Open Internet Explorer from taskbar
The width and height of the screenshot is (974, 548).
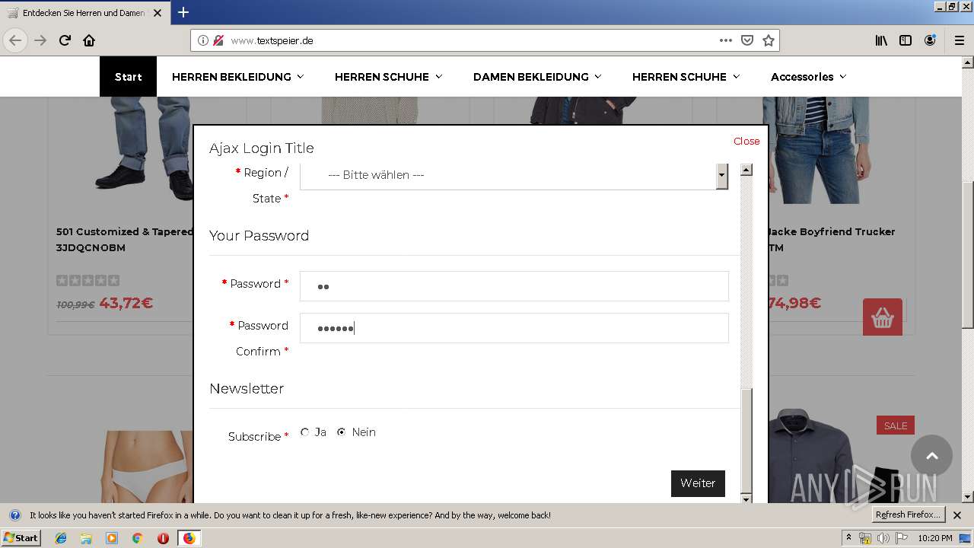coord(61,538)
